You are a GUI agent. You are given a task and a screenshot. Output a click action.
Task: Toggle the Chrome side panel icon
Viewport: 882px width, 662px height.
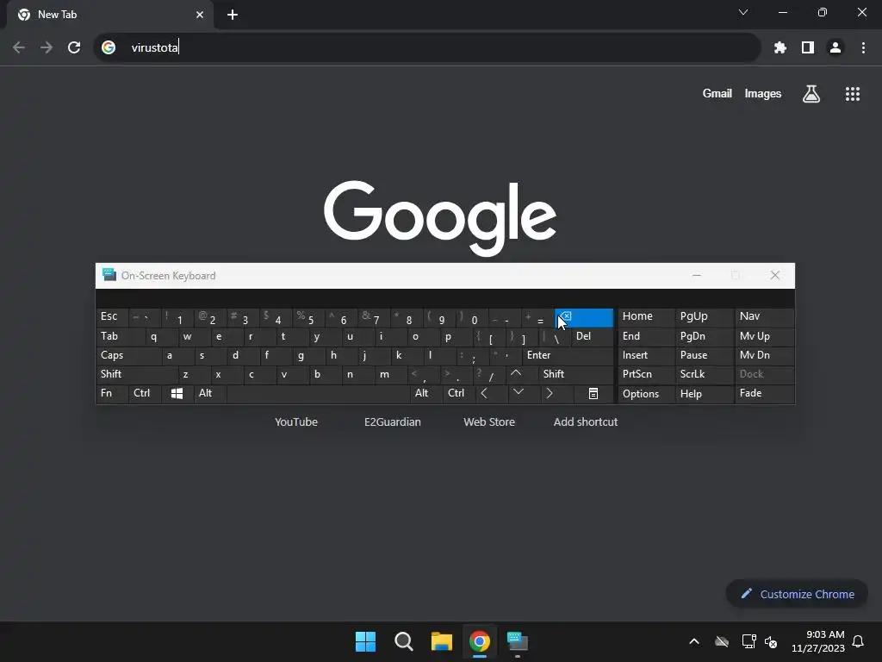click(x=808, y=48)
